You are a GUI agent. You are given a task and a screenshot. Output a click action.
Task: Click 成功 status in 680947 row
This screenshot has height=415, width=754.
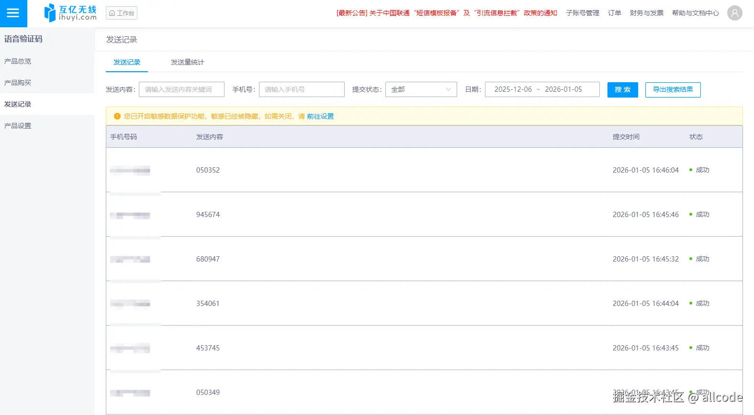click(x=702, y=259)
